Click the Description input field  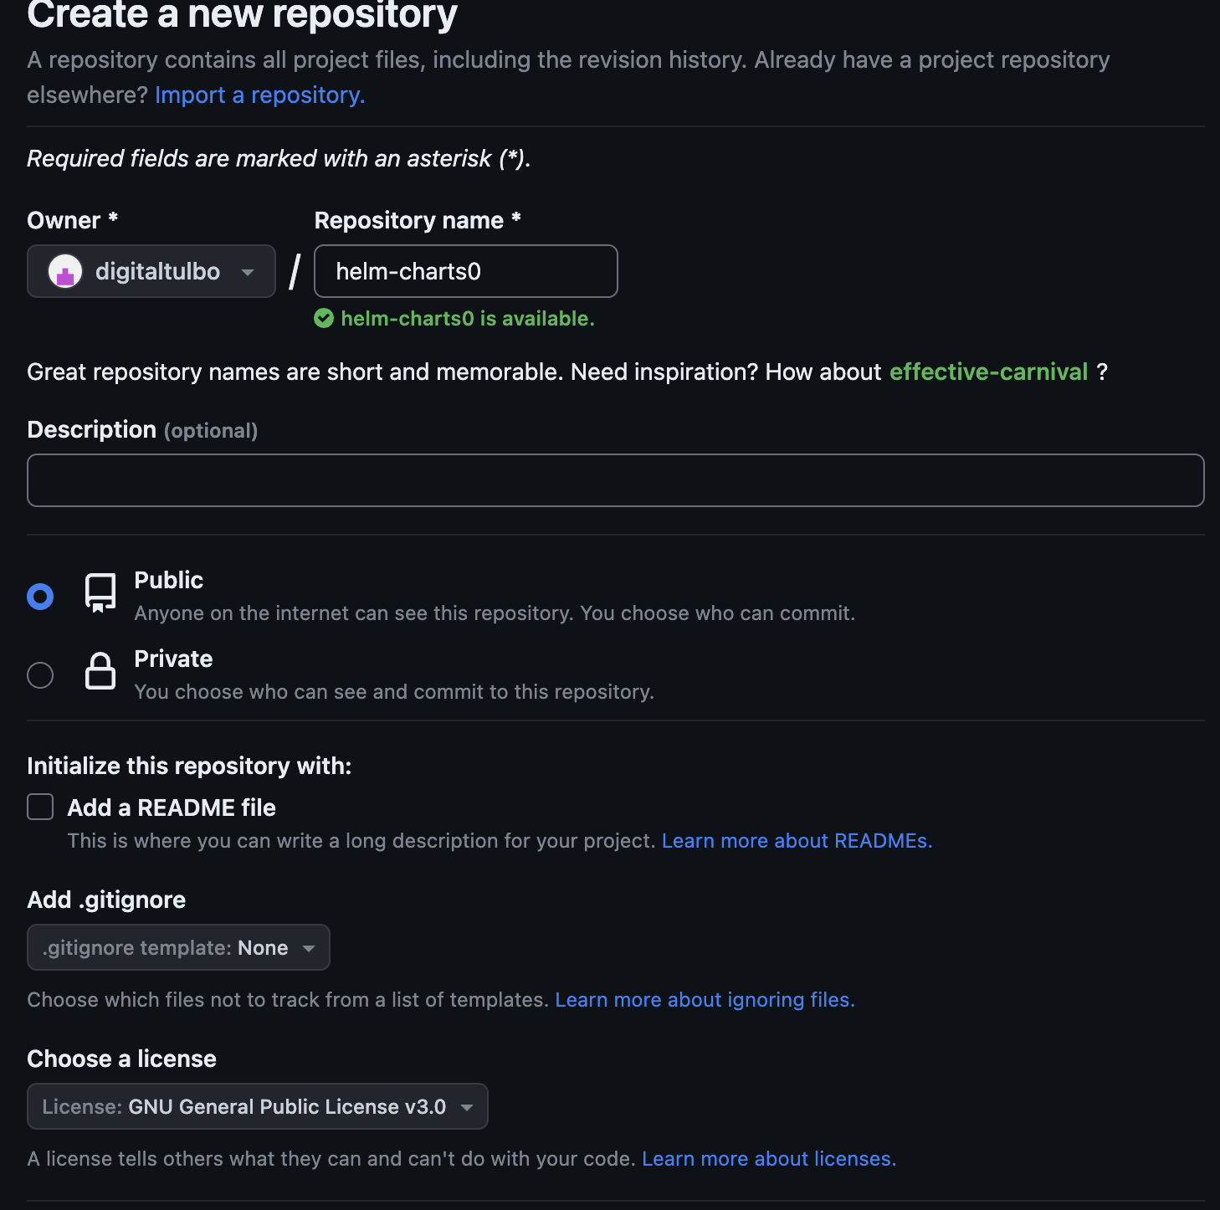[x=615, y=479]
